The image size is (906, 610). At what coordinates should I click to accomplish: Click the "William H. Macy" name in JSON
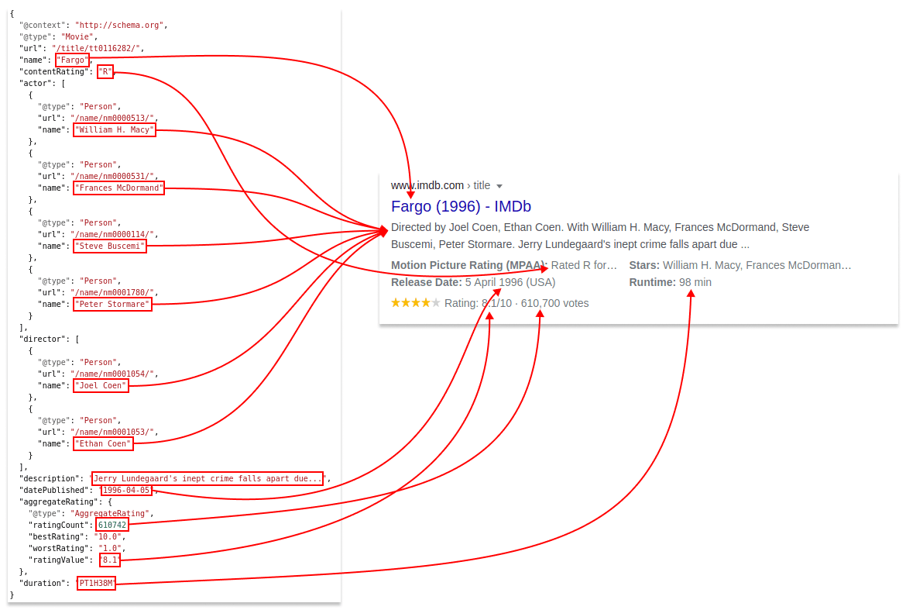coord(115,130)
